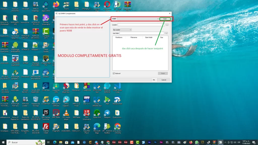The height and width of the screenshot is (145, 258).
Task: Launch the Visual Studio Code shortcut
Action: point(117,86)
